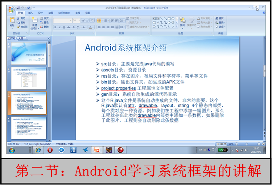
Task: Copy the selection with 复制
Action: [x=21, y=22]
